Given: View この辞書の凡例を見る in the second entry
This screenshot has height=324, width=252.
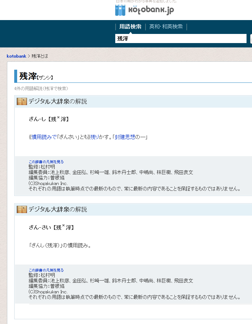Looking at the screenshot, I should [x=46, y=270].
